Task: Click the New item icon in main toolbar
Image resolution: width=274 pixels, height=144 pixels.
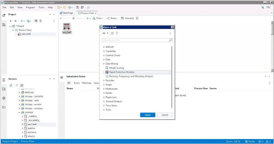Action: point(59,7)
